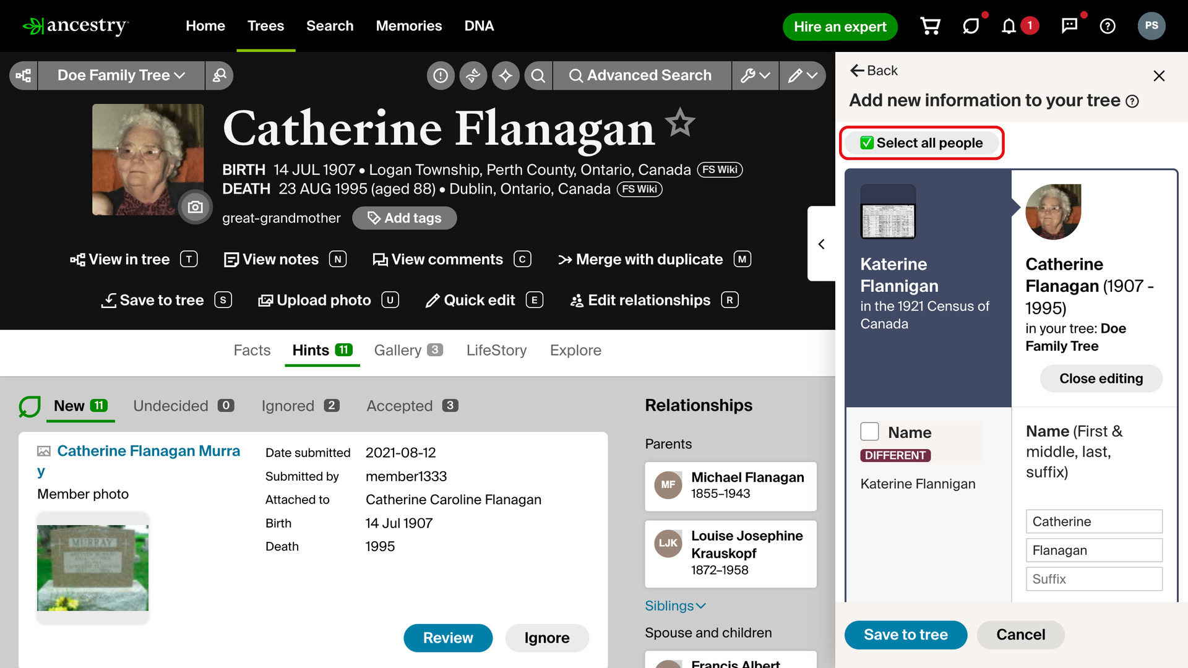Check the Name checkbox for Katerine Flannigan
1188x668 pixels.
(x=869, y=431)
